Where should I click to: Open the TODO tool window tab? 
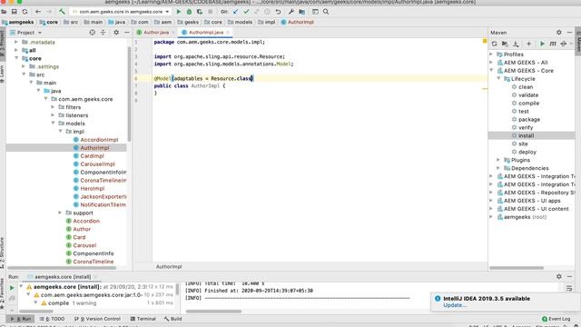point(53,319)
